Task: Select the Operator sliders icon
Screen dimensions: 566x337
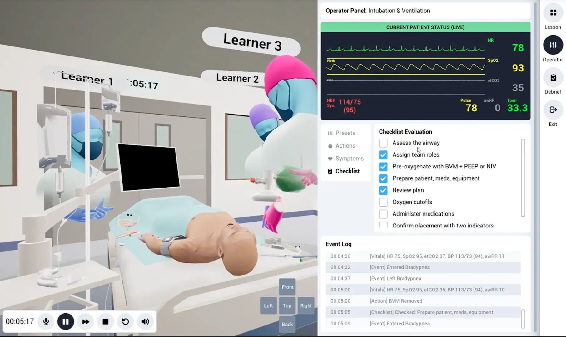Action: click(x=553, y=45)
